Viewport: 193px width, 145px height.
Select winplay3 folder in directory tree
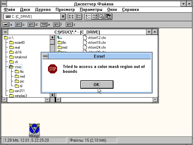tap(18, 96)
